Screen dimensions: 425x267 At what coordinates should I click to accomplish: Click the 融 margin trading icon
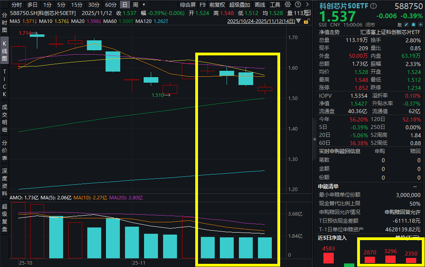point(399,25)
